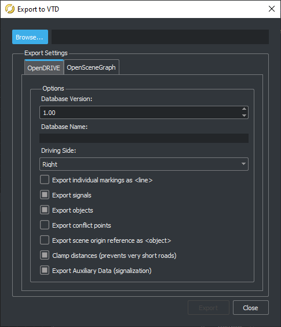
Task: Increment Database Version with up arrow
Action: tap(244, 109)
